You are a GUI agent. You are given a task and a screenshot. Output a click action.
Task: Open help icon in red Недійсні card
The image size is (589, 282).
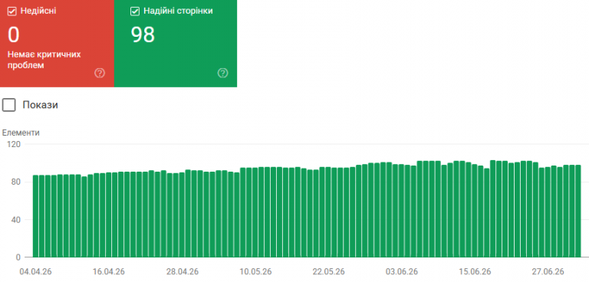coord(100,73)
